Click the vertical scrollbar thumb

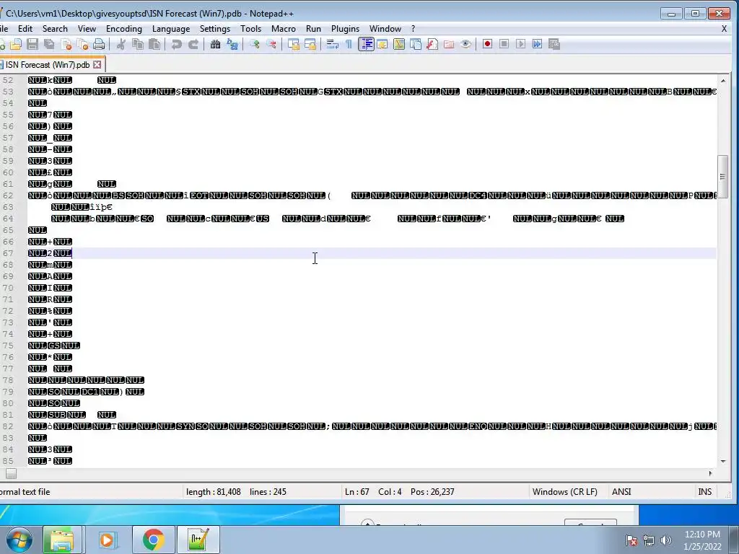click(722, 177)
